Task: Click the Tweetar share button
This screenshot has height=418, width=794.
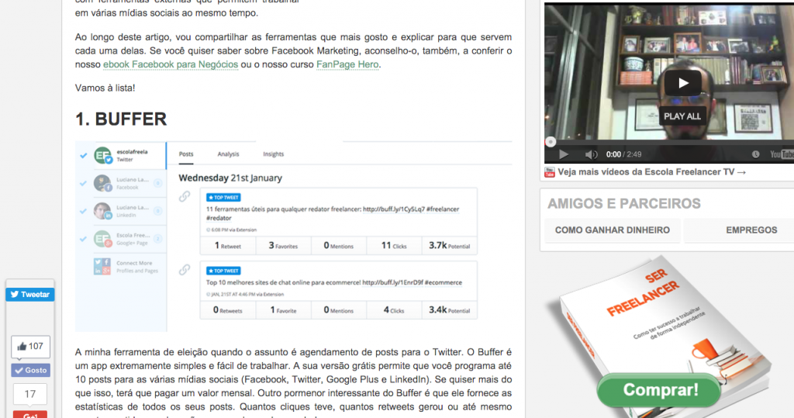Action: [x=30, y=295]
